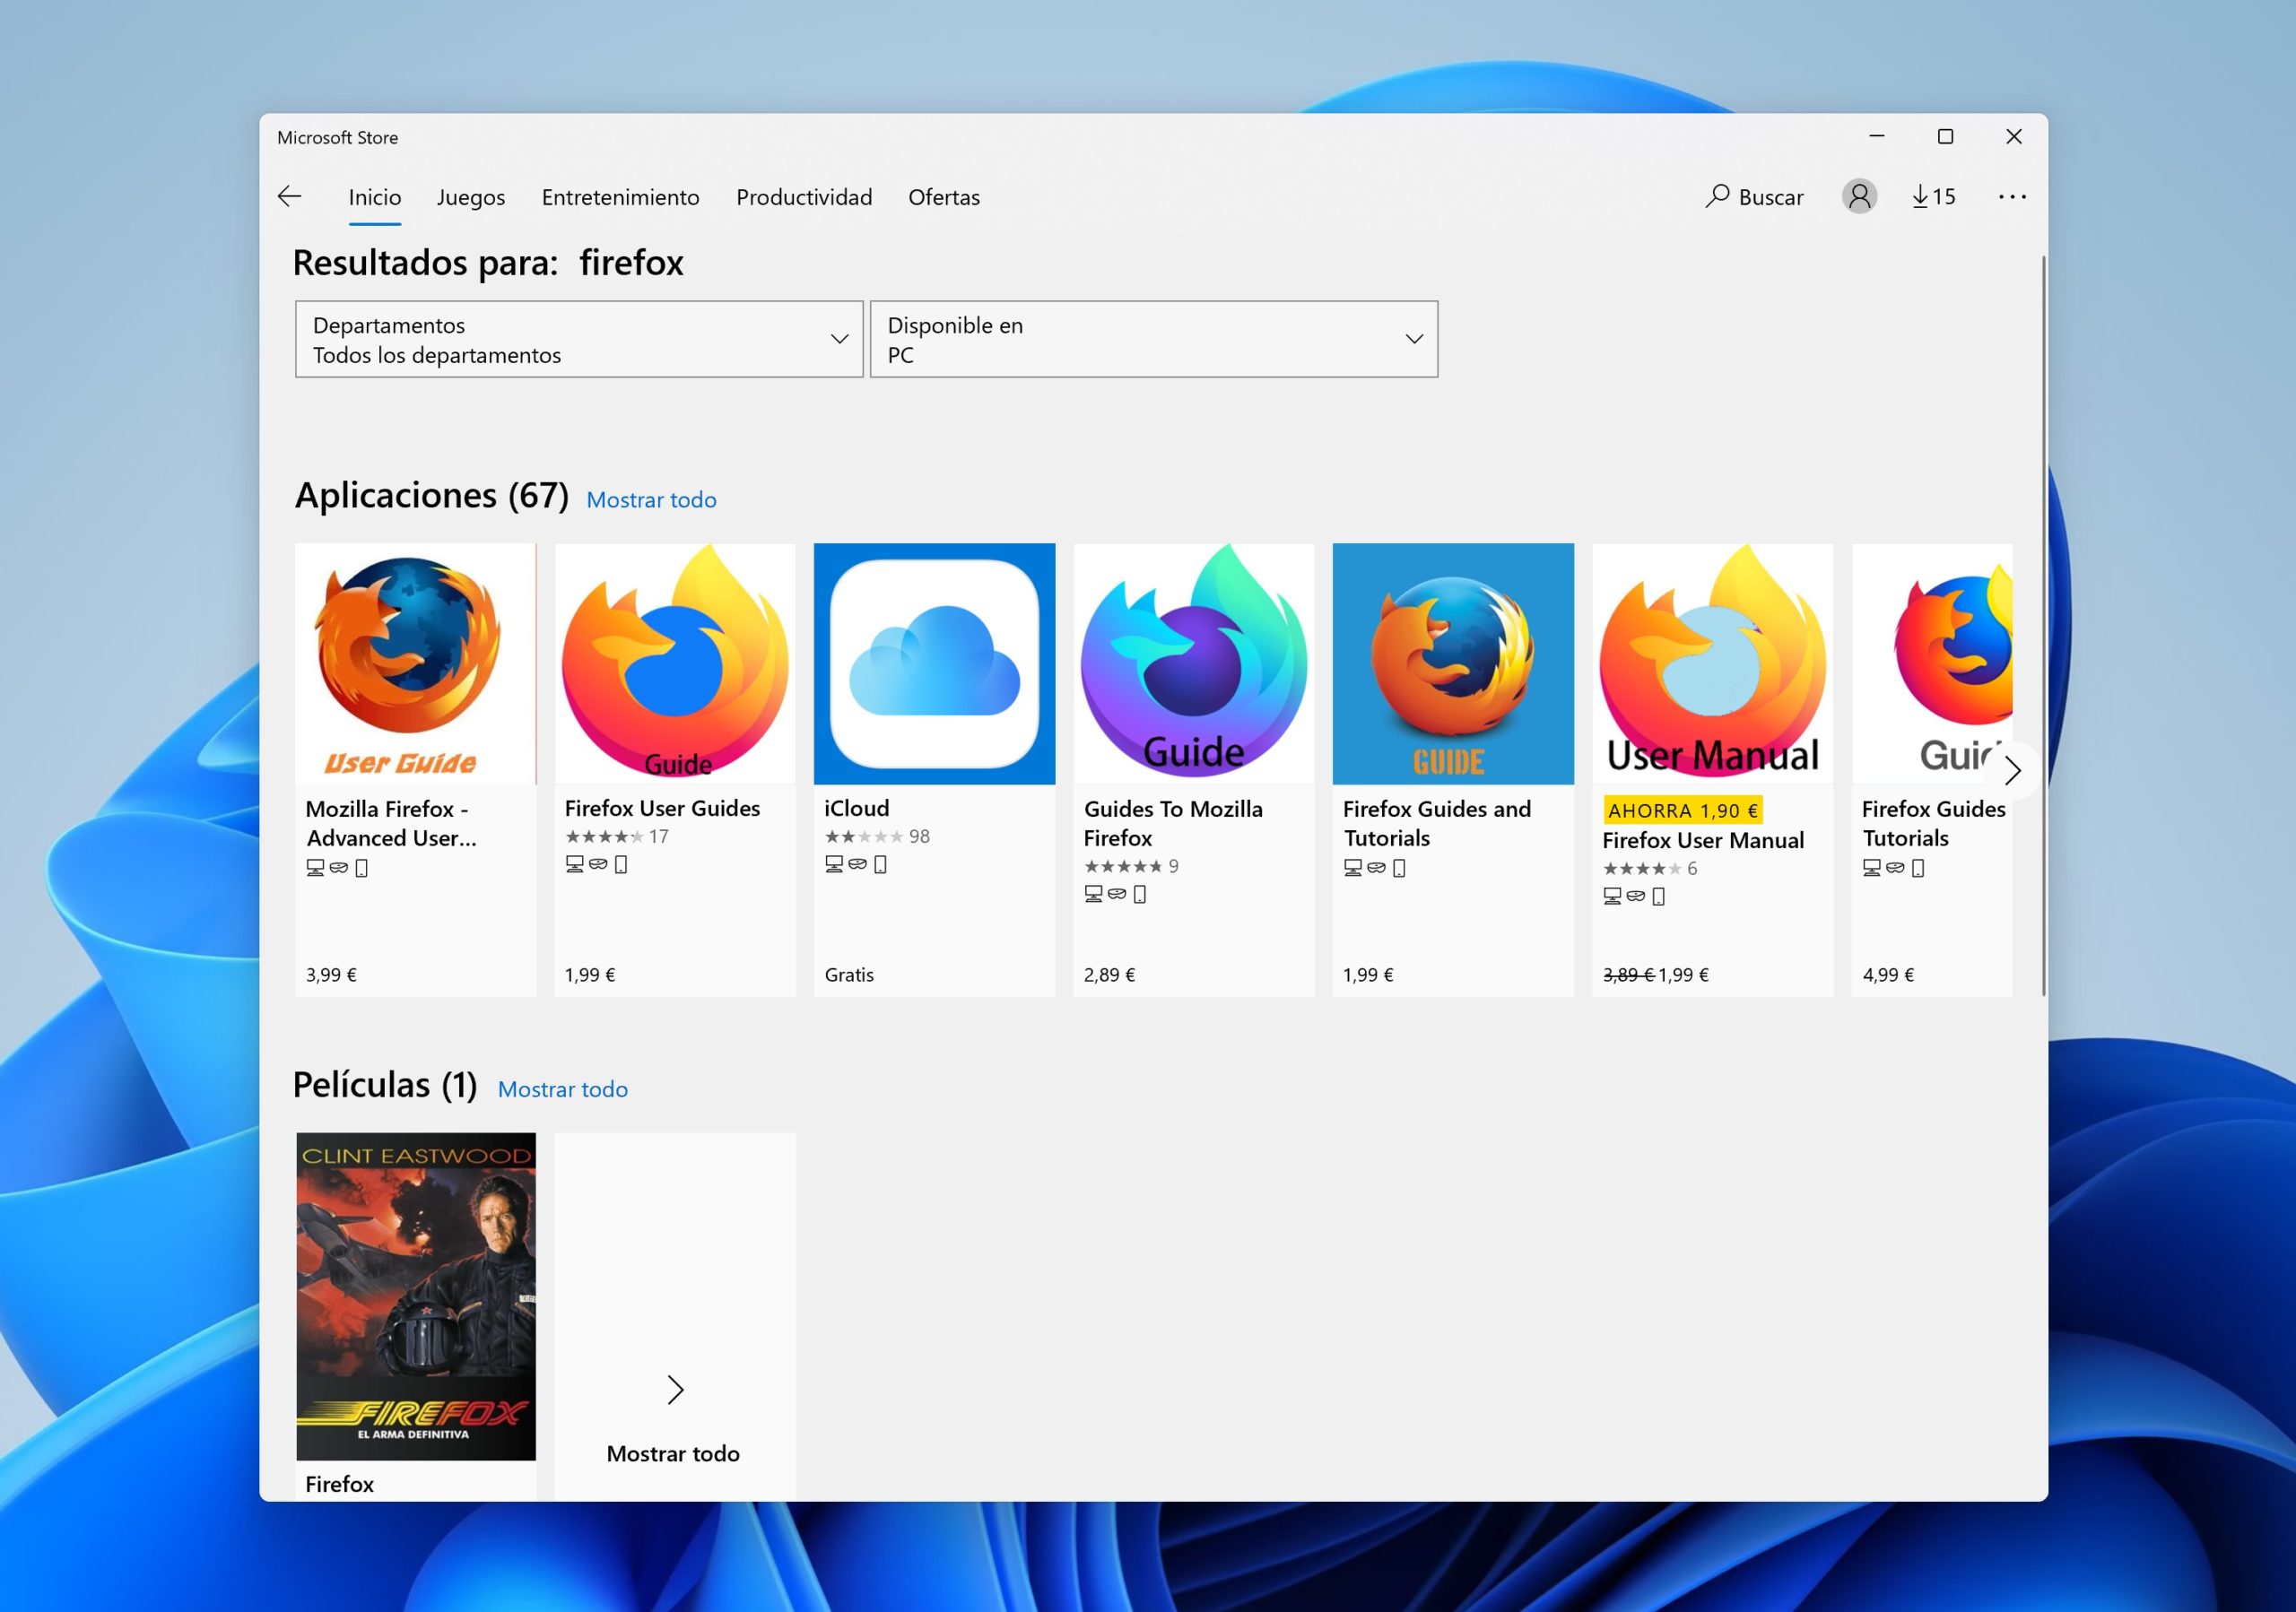Expand the Disponible en dropdown

point(1153,340)
